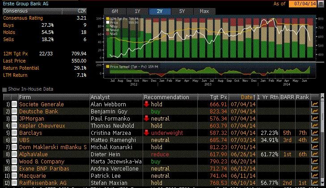Screen dimensions: 326x188
Task: Open Societe Generale report document icon
Action: pos(14,104)
